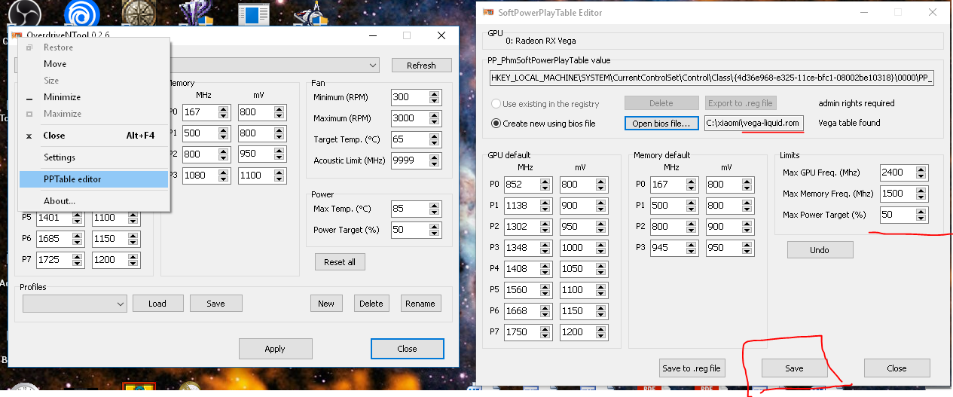
Task: Click OverdriveNTool memory P3 MHz field 1080
Action: point(200,176)
